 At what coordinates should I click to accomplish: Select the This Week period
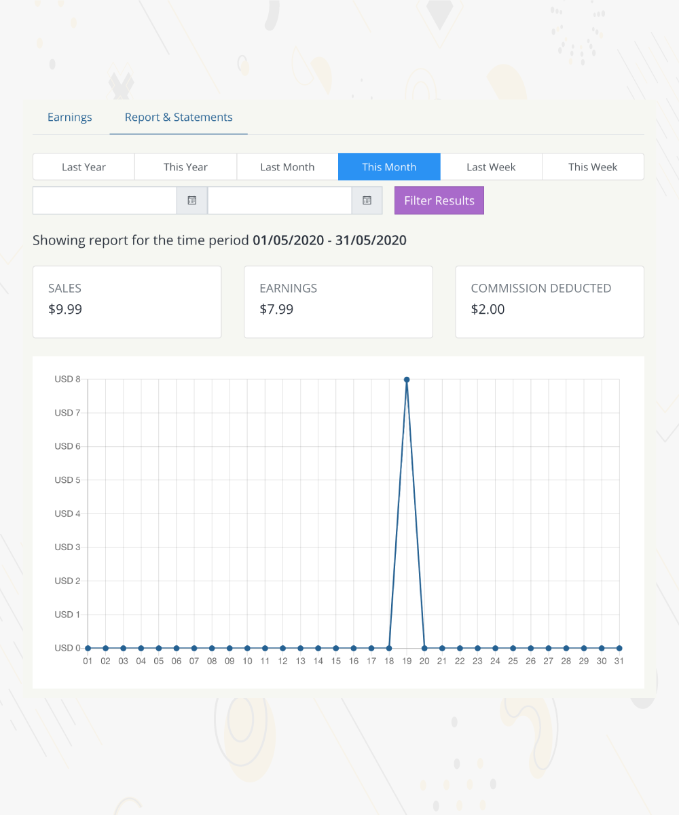pos(593,167)
